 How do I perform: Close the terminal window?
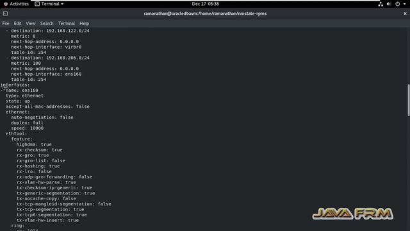coord(405,13)
